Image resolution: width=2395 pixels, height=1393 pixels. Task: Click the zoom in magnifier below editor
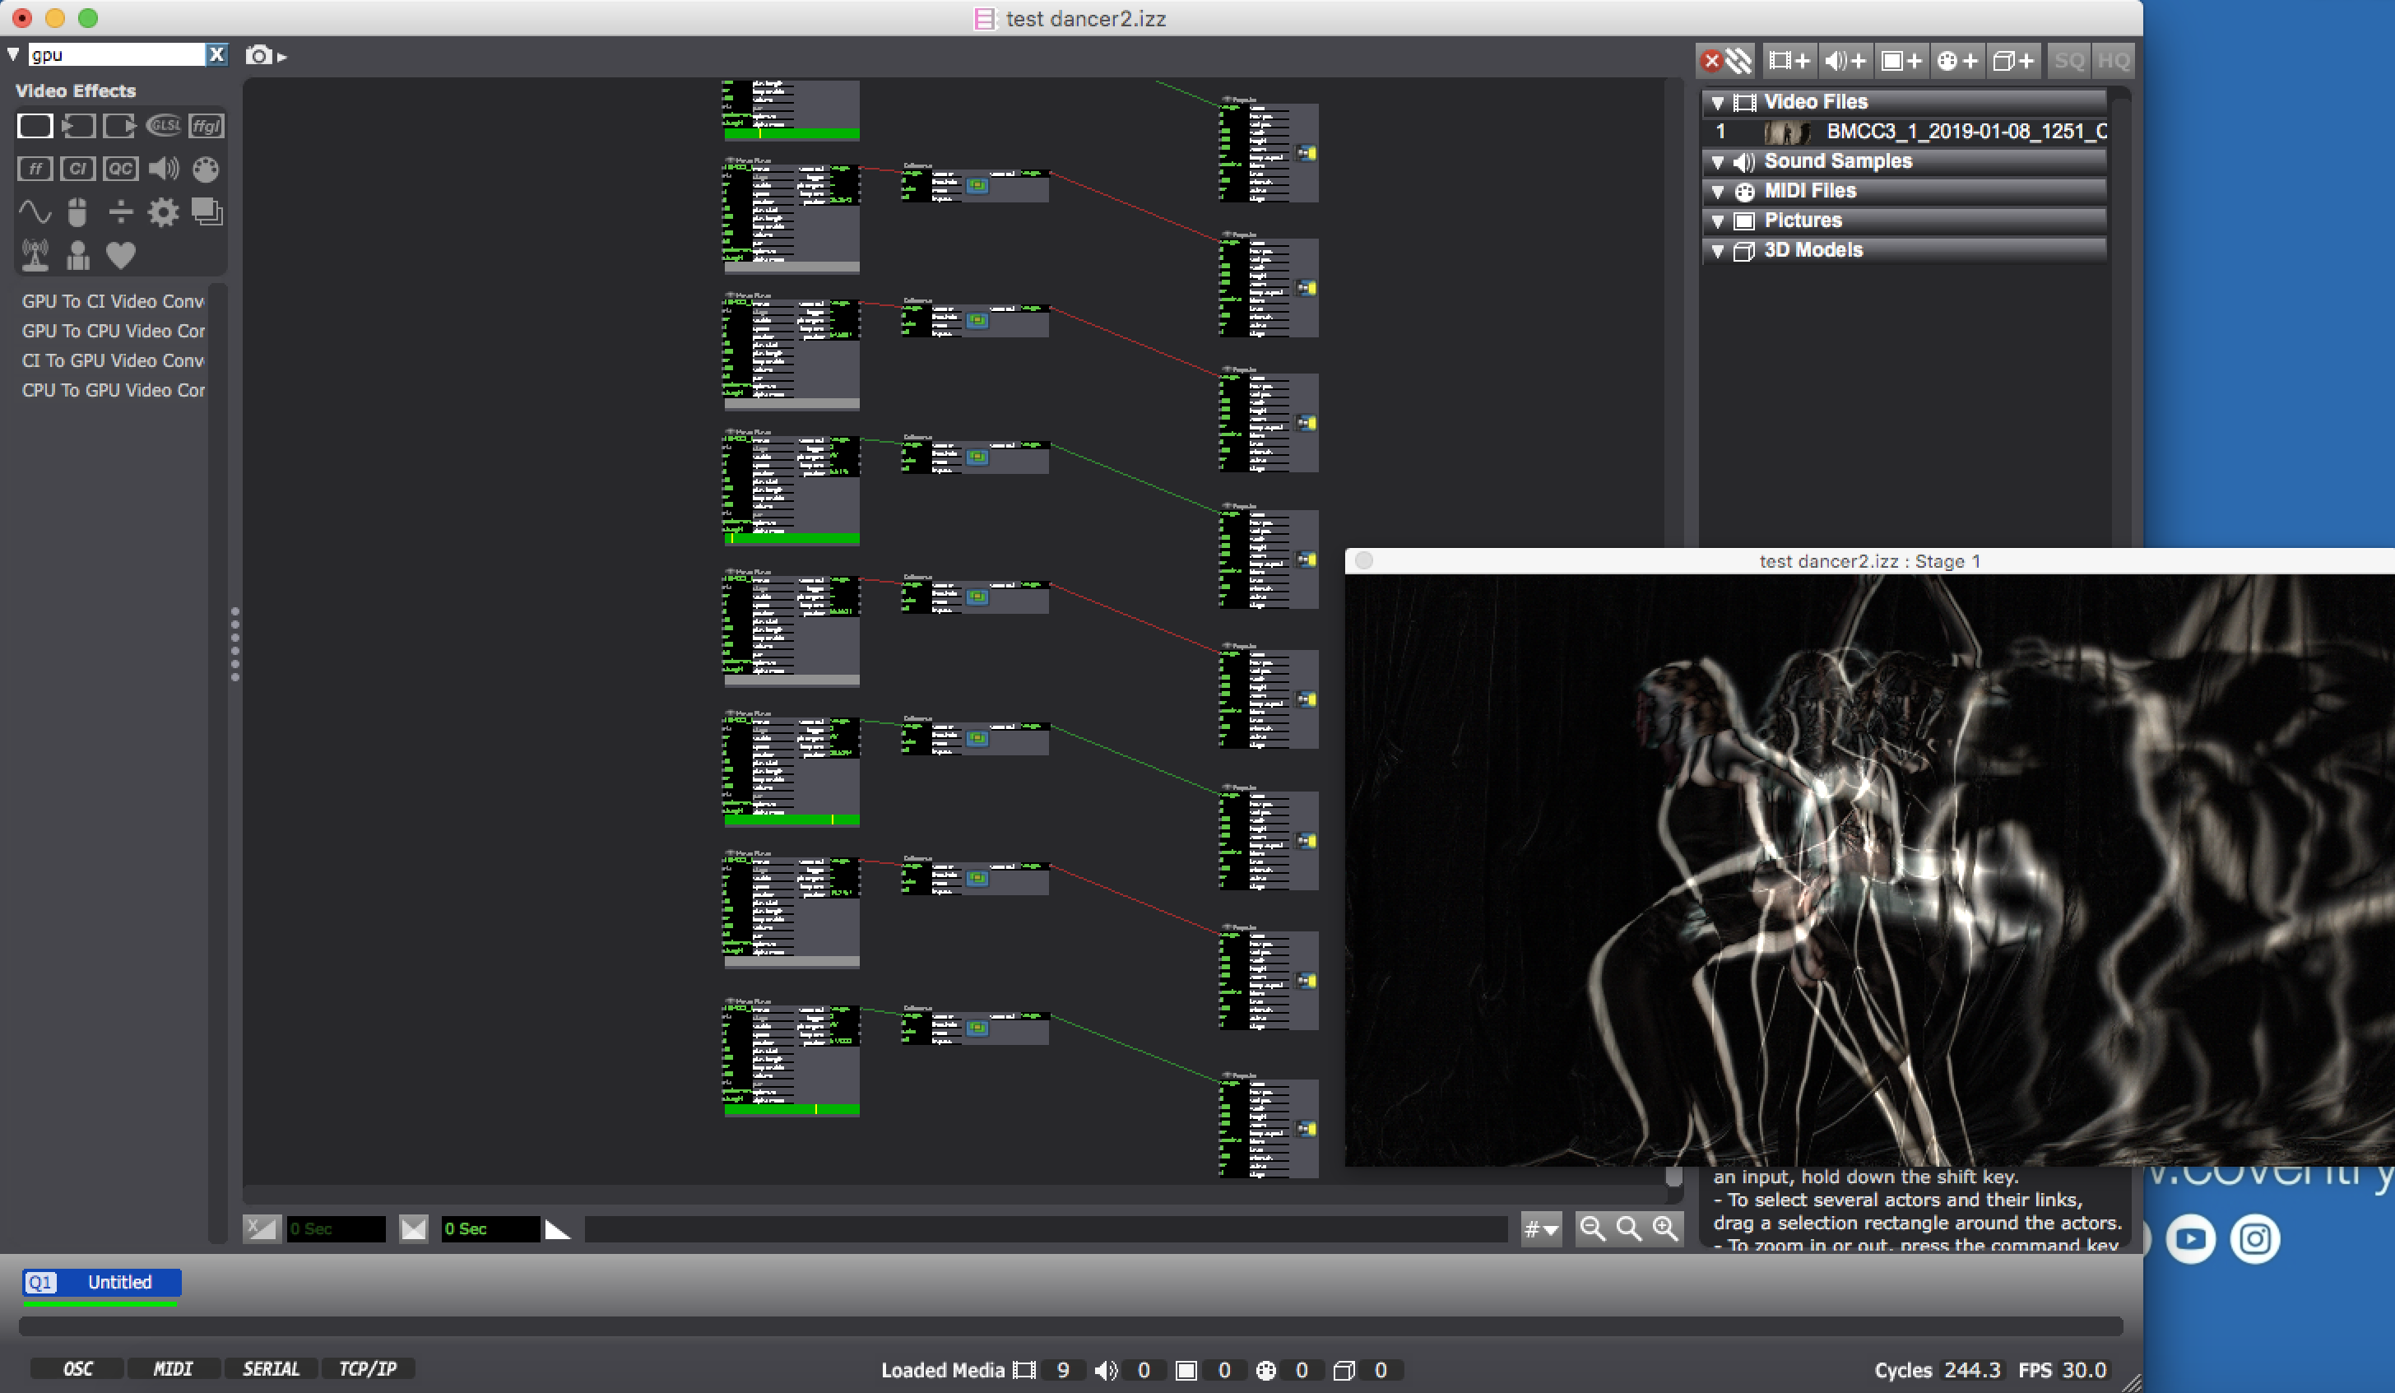[1665, 1228]
